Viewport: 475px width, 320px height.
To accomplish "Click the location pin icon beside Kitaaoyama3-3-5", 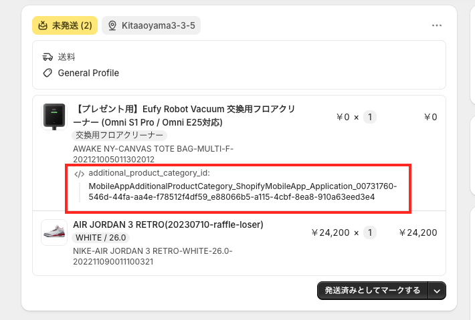I will tap(112, 25).
